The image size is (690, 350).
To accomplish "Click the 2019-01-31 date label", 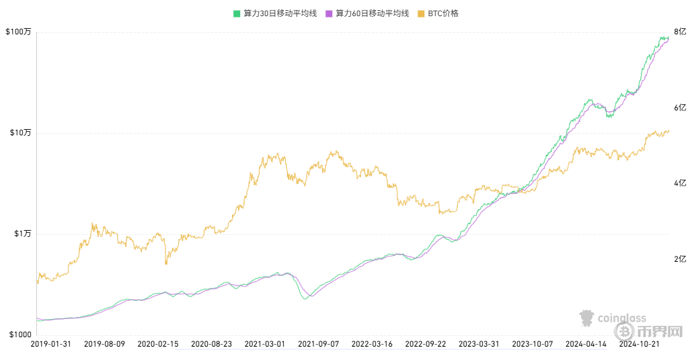I will click(50, 343).
